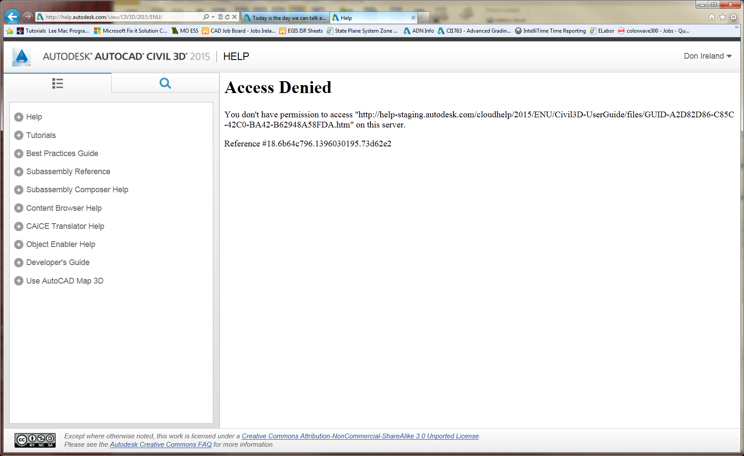The image size is (744, 456).
Task: Expand the Use AutoCAD Map 3D node
Action: (x=19, y=281)
